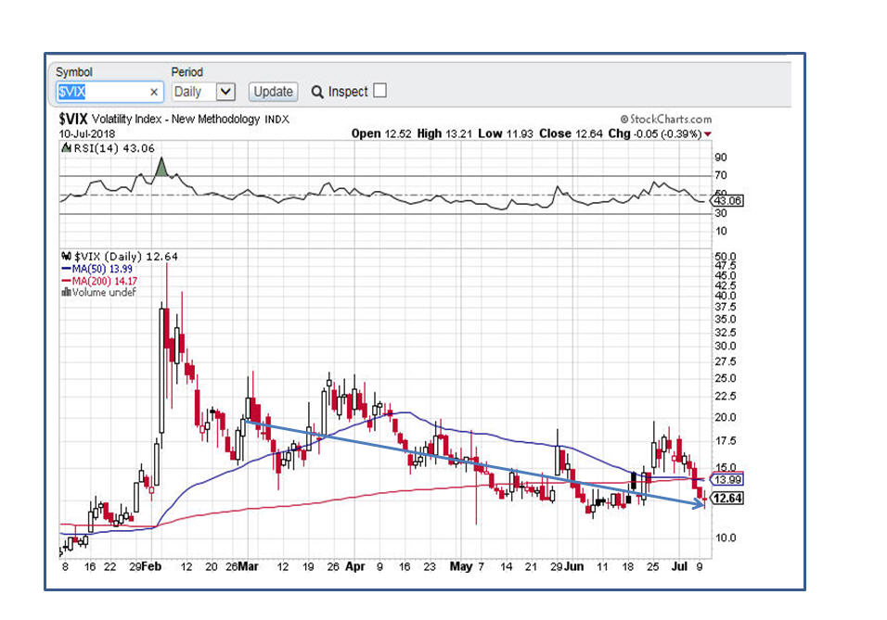Click the Volume bars legend icon
The width and height of the screenshot is (887, 620).
click(64, 293)
